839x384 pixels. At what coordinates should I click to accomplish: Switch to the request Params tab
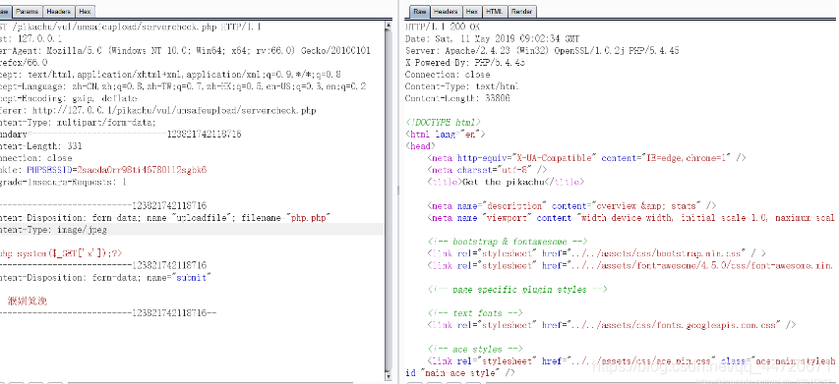(x=27, y=11)
